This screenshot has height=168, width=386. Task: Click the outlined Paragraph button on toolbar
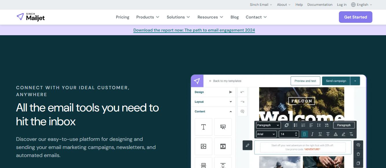pos(344,125)
